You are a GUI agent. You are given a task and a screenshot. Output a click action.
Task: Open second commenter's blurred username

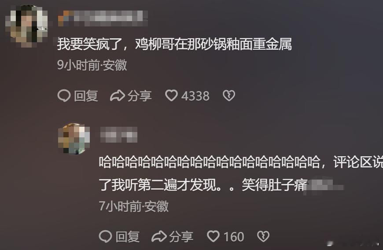[x=119, y=135]
